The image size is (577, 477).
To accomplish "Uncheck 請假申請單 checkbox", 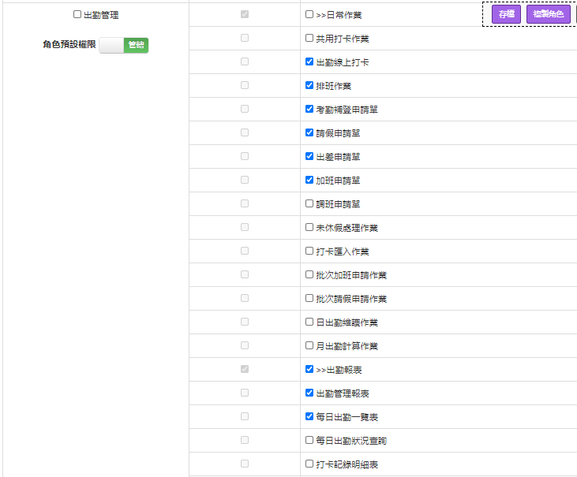I will click(x=309, y=132).
